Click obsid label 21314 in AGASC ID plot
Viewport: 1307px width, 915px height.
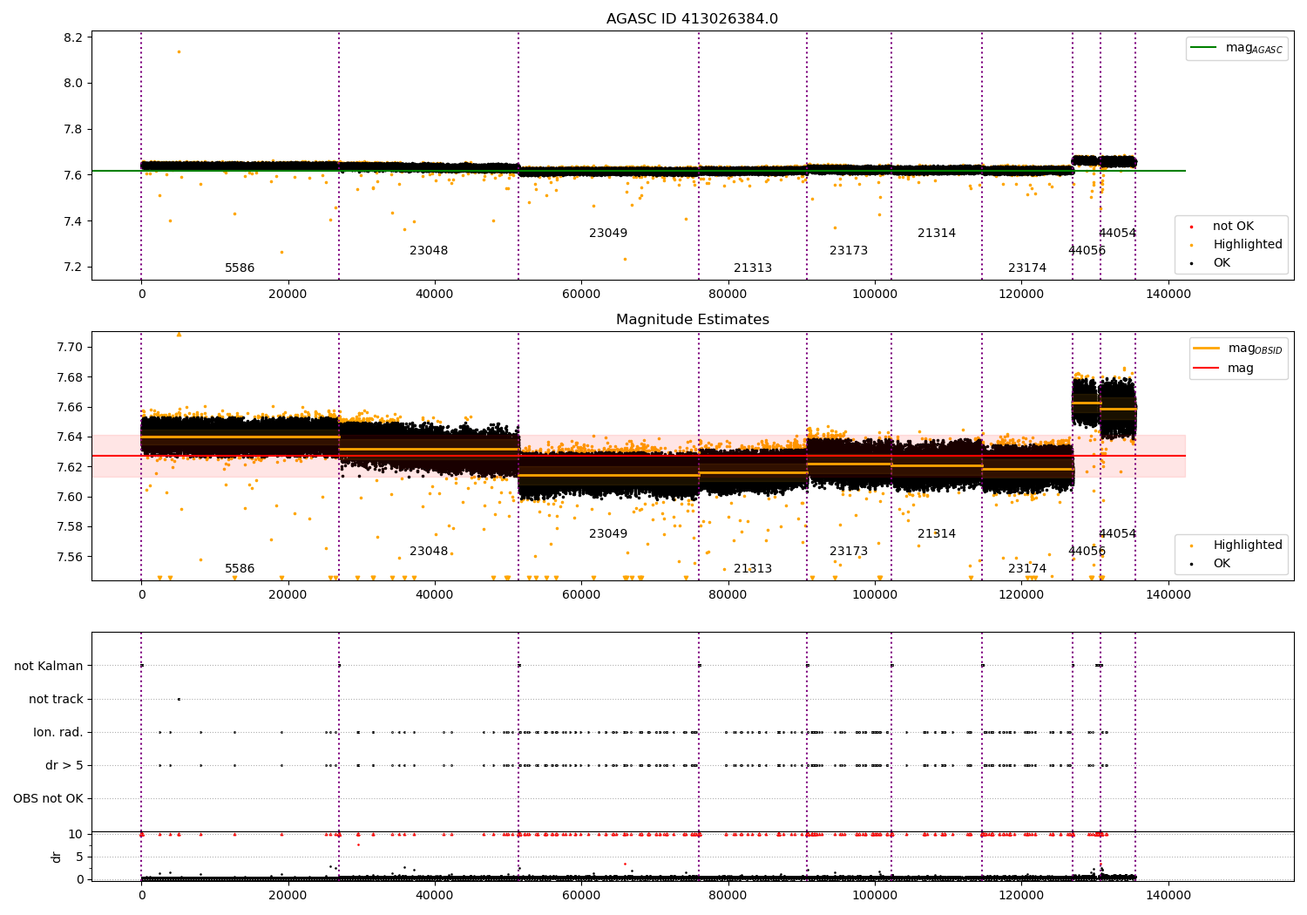[937, 234]
